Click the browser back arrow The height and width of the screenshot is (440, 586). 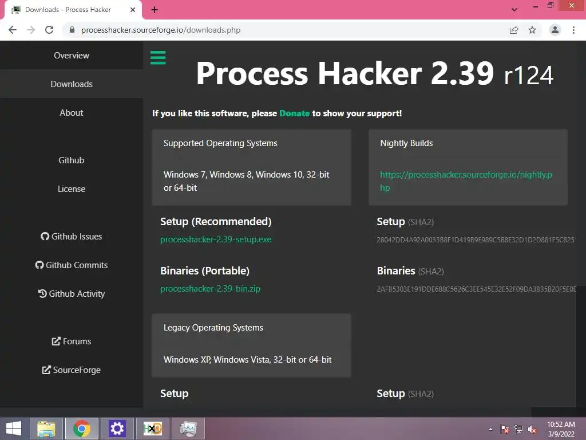[x=13, y=30]
